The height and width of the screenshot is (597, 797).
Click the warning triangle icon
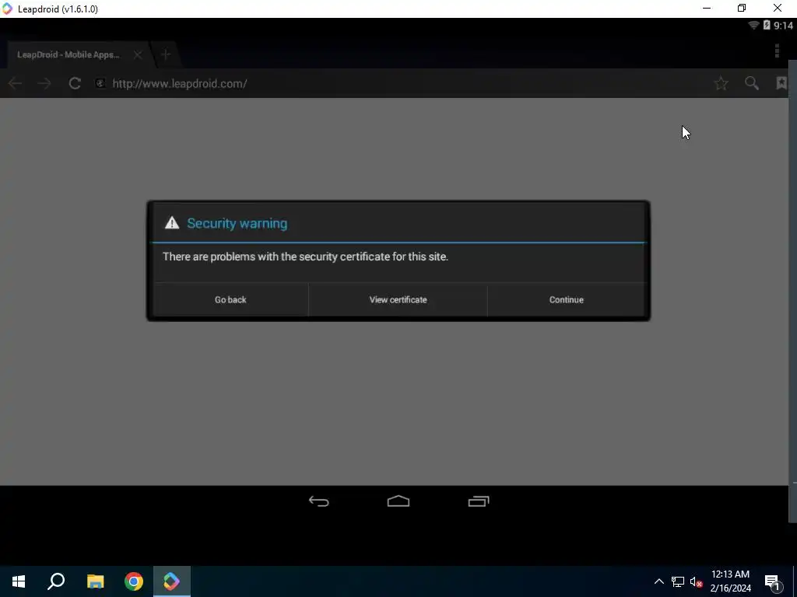[x=172, y=223]
